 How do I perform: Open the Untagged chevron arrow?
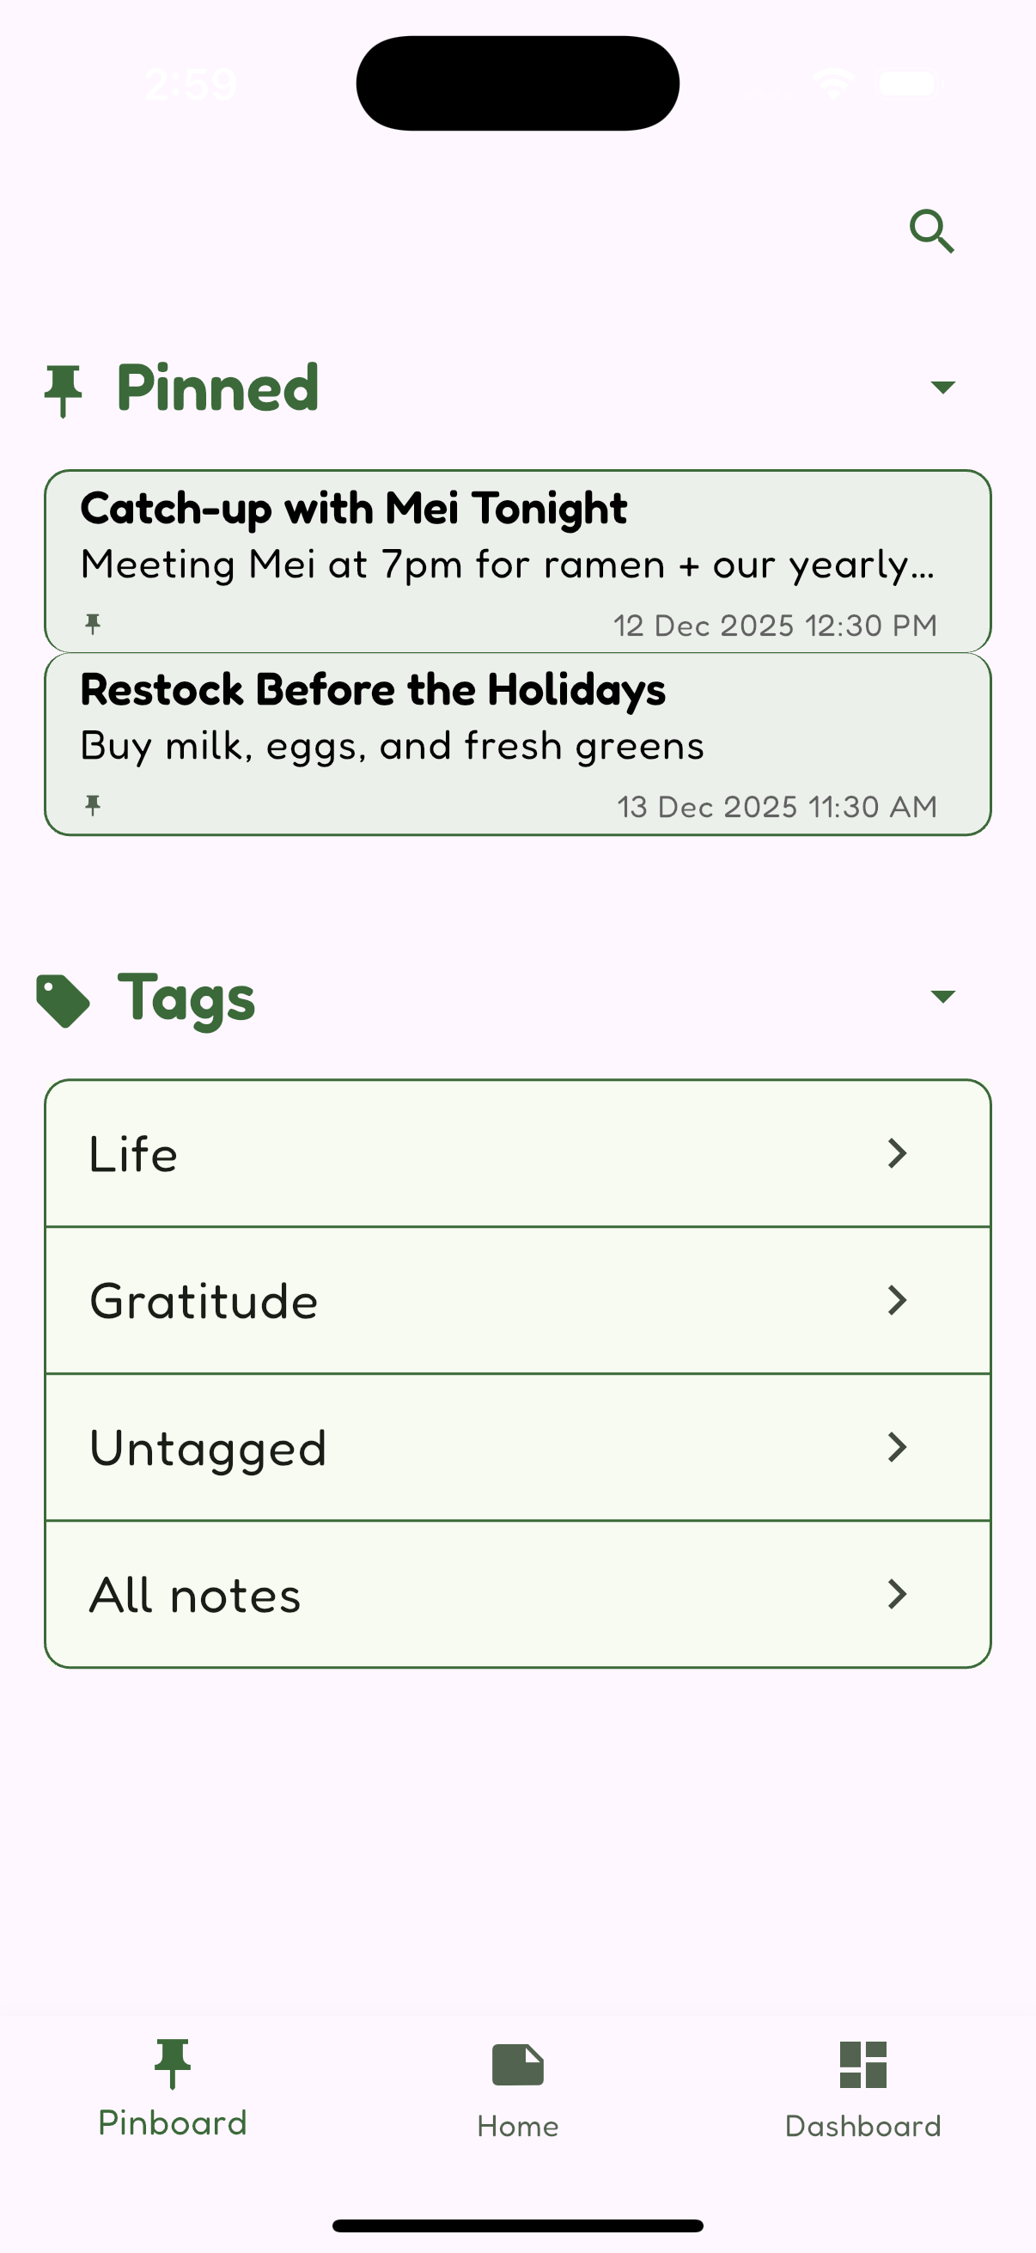click(x=897, y=1448)
